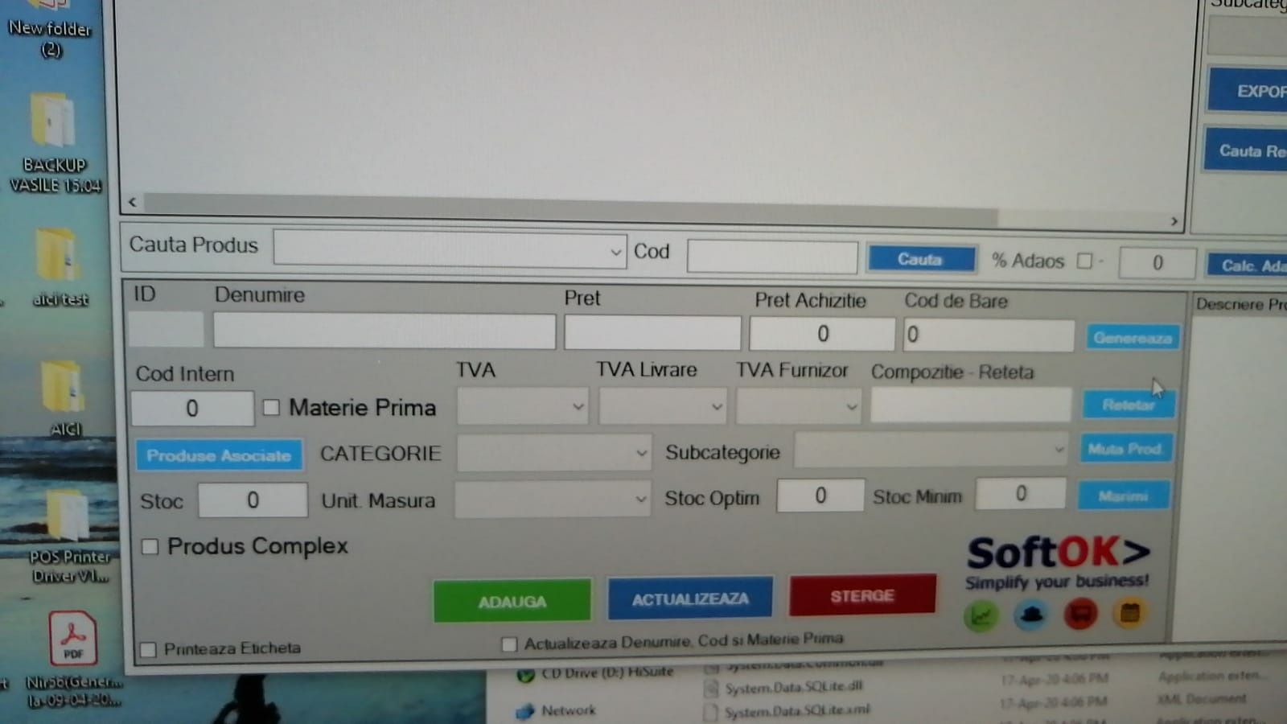The height and width of the screenshot is (724, 1287).
Task: Click the green ADAUGA button
Action: click(512, 601)
